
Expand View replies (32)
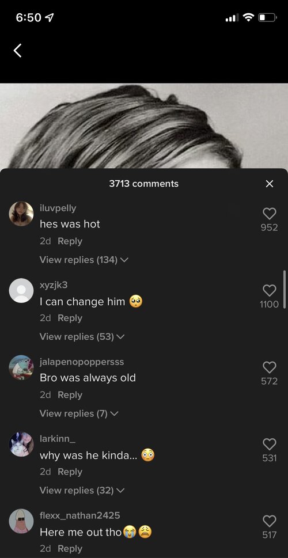point(82,491)
